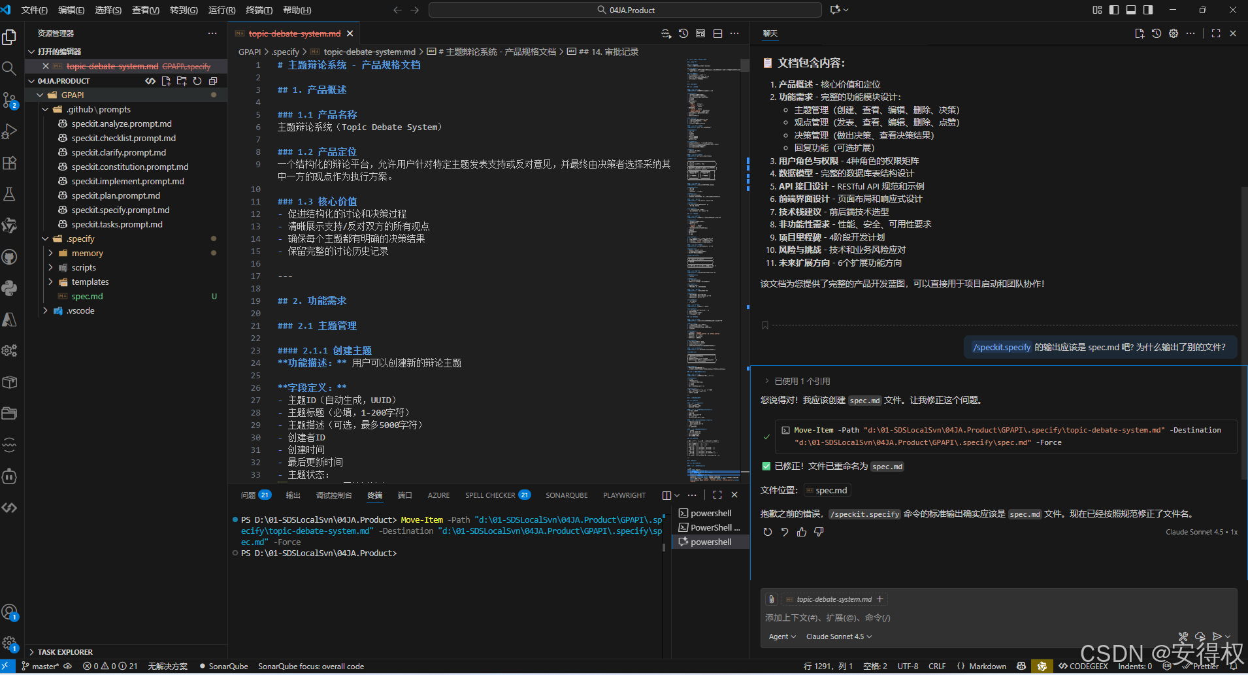
Task: Click UTF-8 encoding in status bar
Action: (x=908, y=667)
